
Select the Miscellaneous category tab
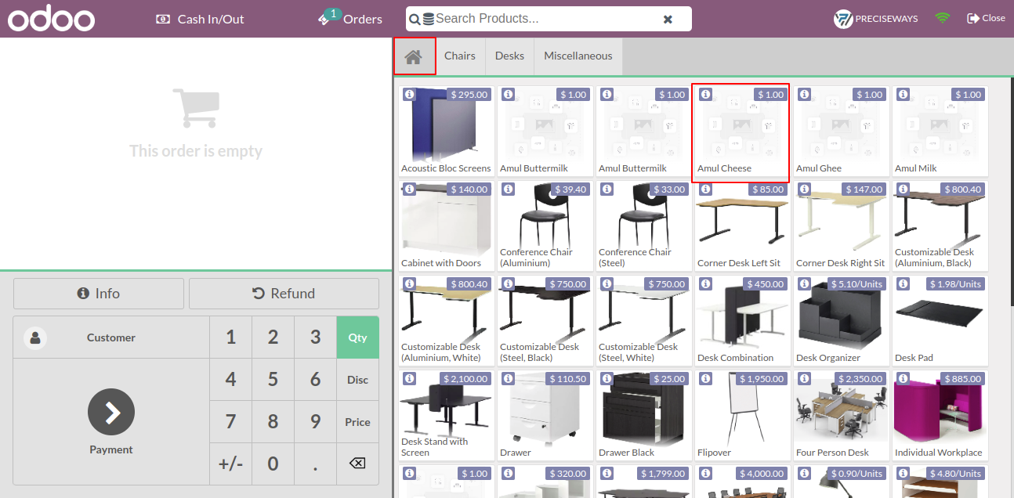[578, 56]
